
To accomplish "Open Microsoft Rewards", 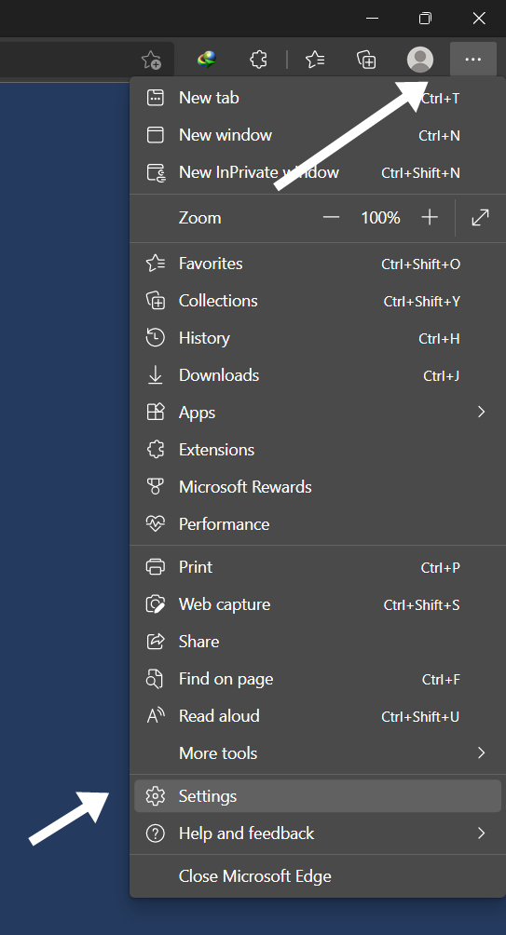I will 318,486.
